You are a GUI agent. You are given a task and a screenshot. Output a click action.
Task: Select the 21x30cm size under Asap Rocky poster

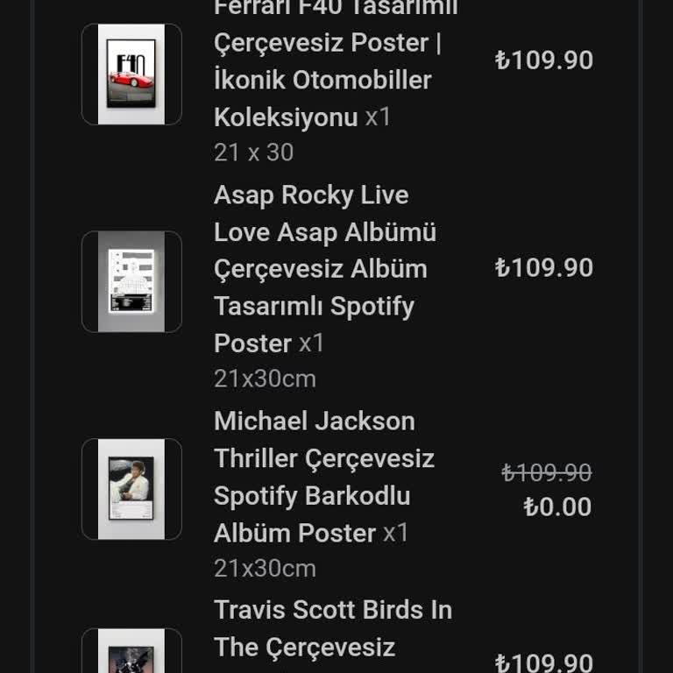265,379
